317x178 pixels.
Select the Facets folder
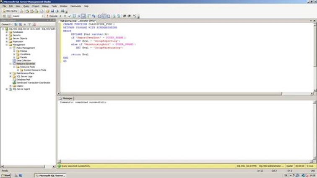tap(23, 57)
